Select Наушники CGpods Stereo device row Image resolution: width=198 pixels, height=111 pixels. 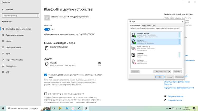[x=156, y=42]
